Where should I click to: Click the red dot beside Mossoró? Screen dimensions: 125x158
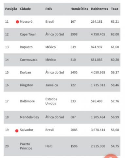tap(17, 22)
